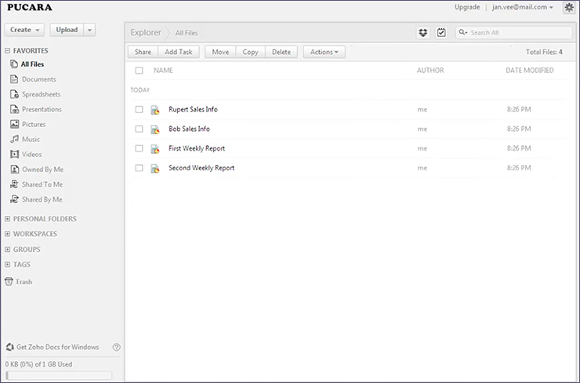
Task: Open the tasks checklist icon
Action: tap(441, 32)
